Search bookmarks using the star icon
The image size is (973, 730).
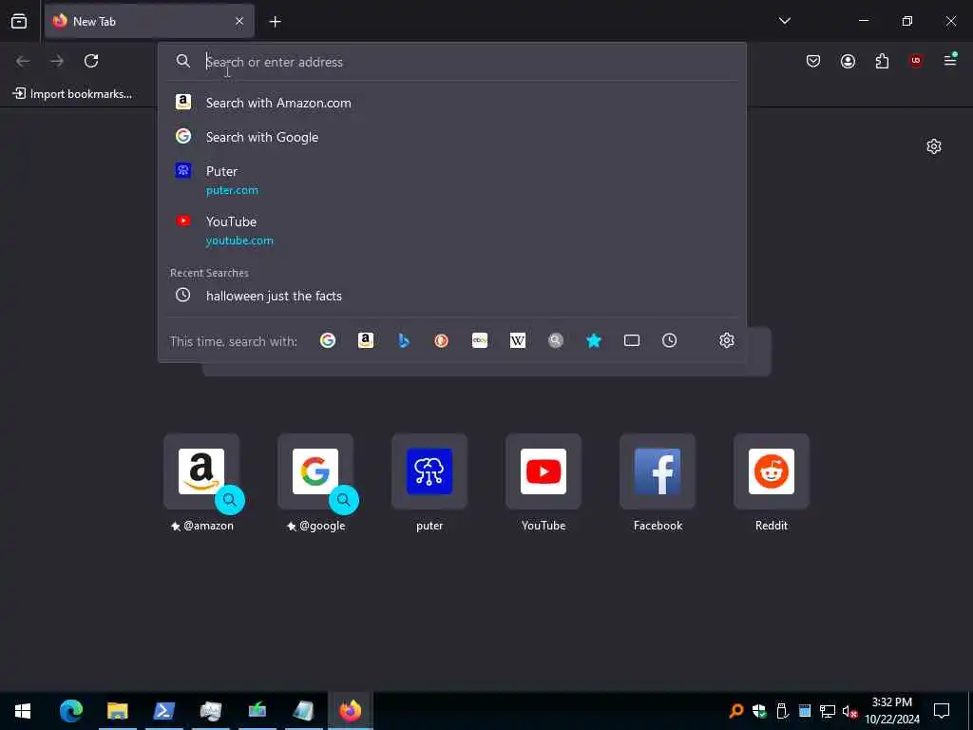point(594,340)
